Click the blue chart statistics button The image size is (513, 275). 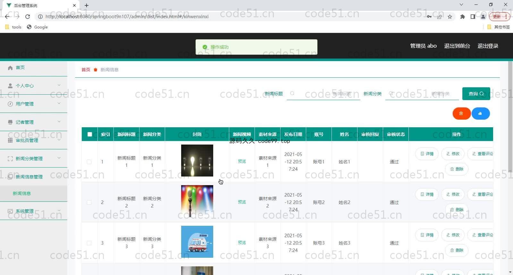pyautogui.click(x=480, y=114)
